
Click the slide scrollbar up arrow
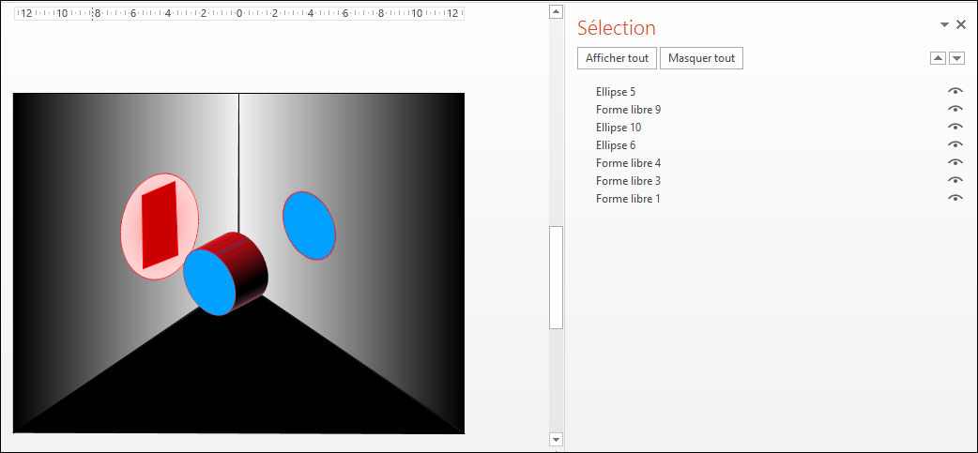tap(556, 12)
